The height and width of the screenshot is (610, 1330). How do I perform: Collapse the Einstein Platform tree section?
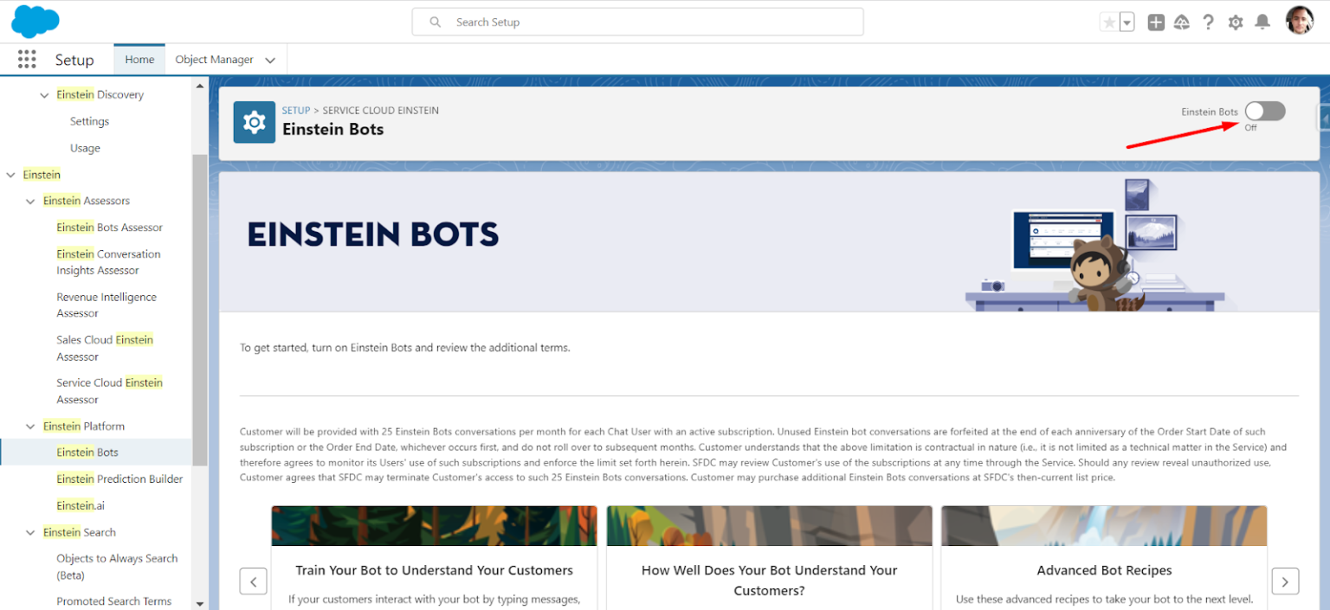pos(31,427)
